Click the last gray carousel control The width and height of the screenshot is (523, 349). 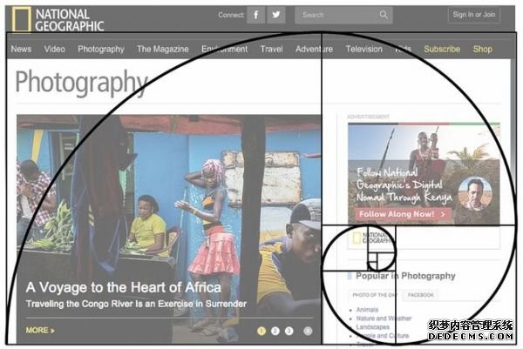pyautogui.click(x=308, y=331)
